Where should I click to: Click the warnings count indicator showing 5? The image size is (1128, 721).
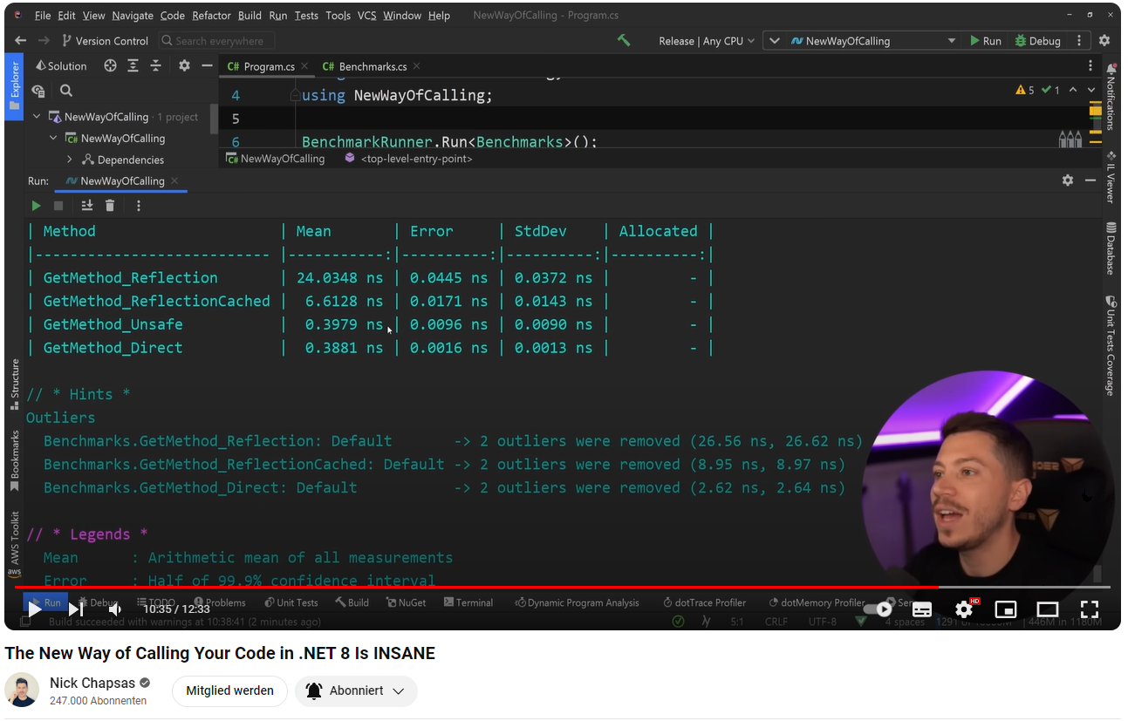(1026, 90)
